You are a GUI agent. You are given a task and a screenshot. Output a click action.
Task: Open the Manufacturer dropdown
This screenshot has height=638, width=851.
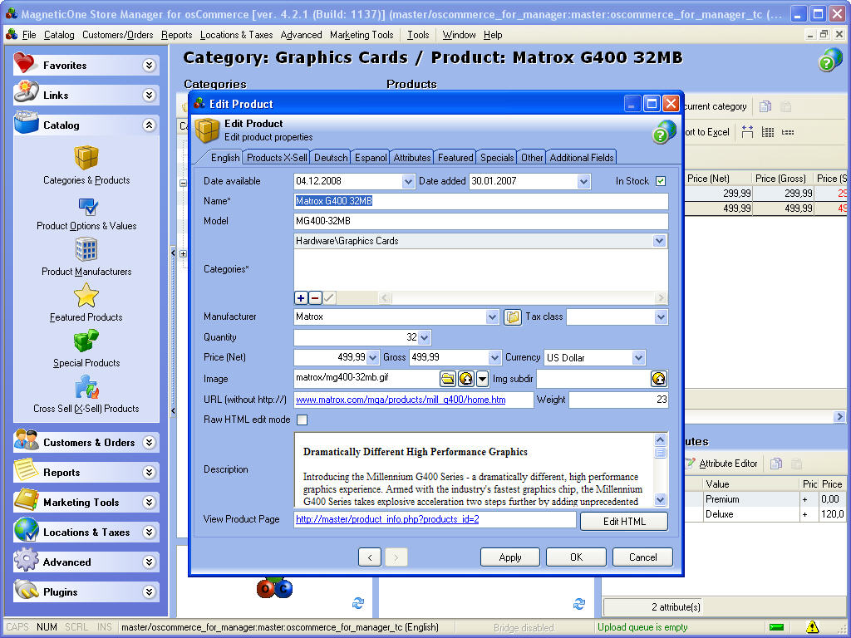(x=492, y=317)
